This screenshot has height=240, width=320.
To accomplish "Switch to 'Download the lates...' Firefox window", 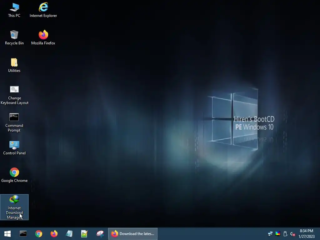I will click(x=132, y=234).
